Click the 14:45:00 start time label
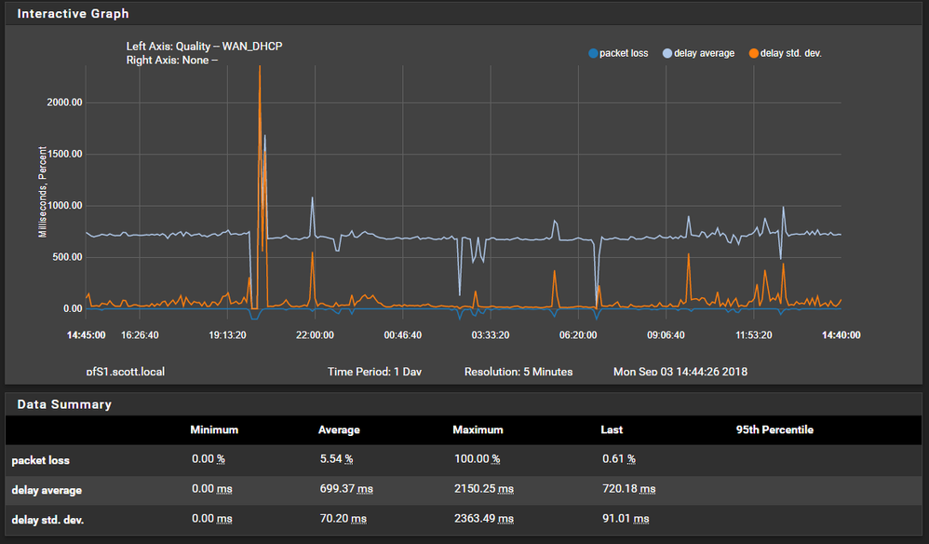929x544 pixels. (86, 335)
